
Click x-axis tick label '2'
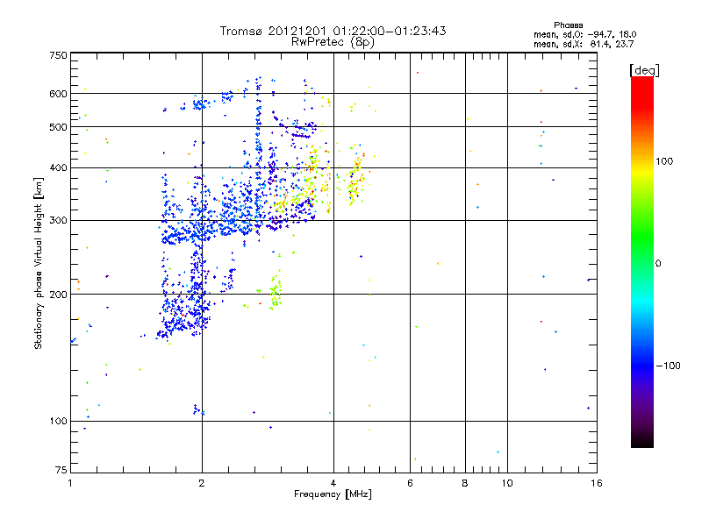202,483
